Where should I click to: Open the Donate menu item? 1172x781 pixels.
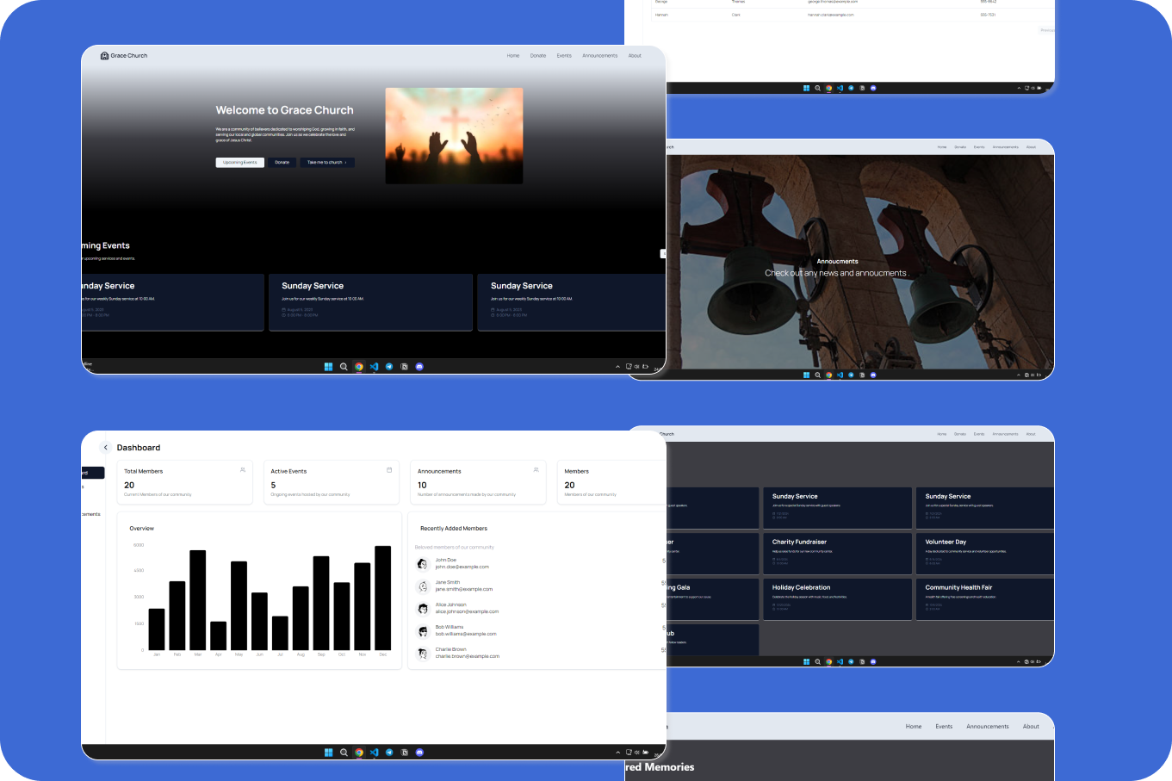coord(538,55)
